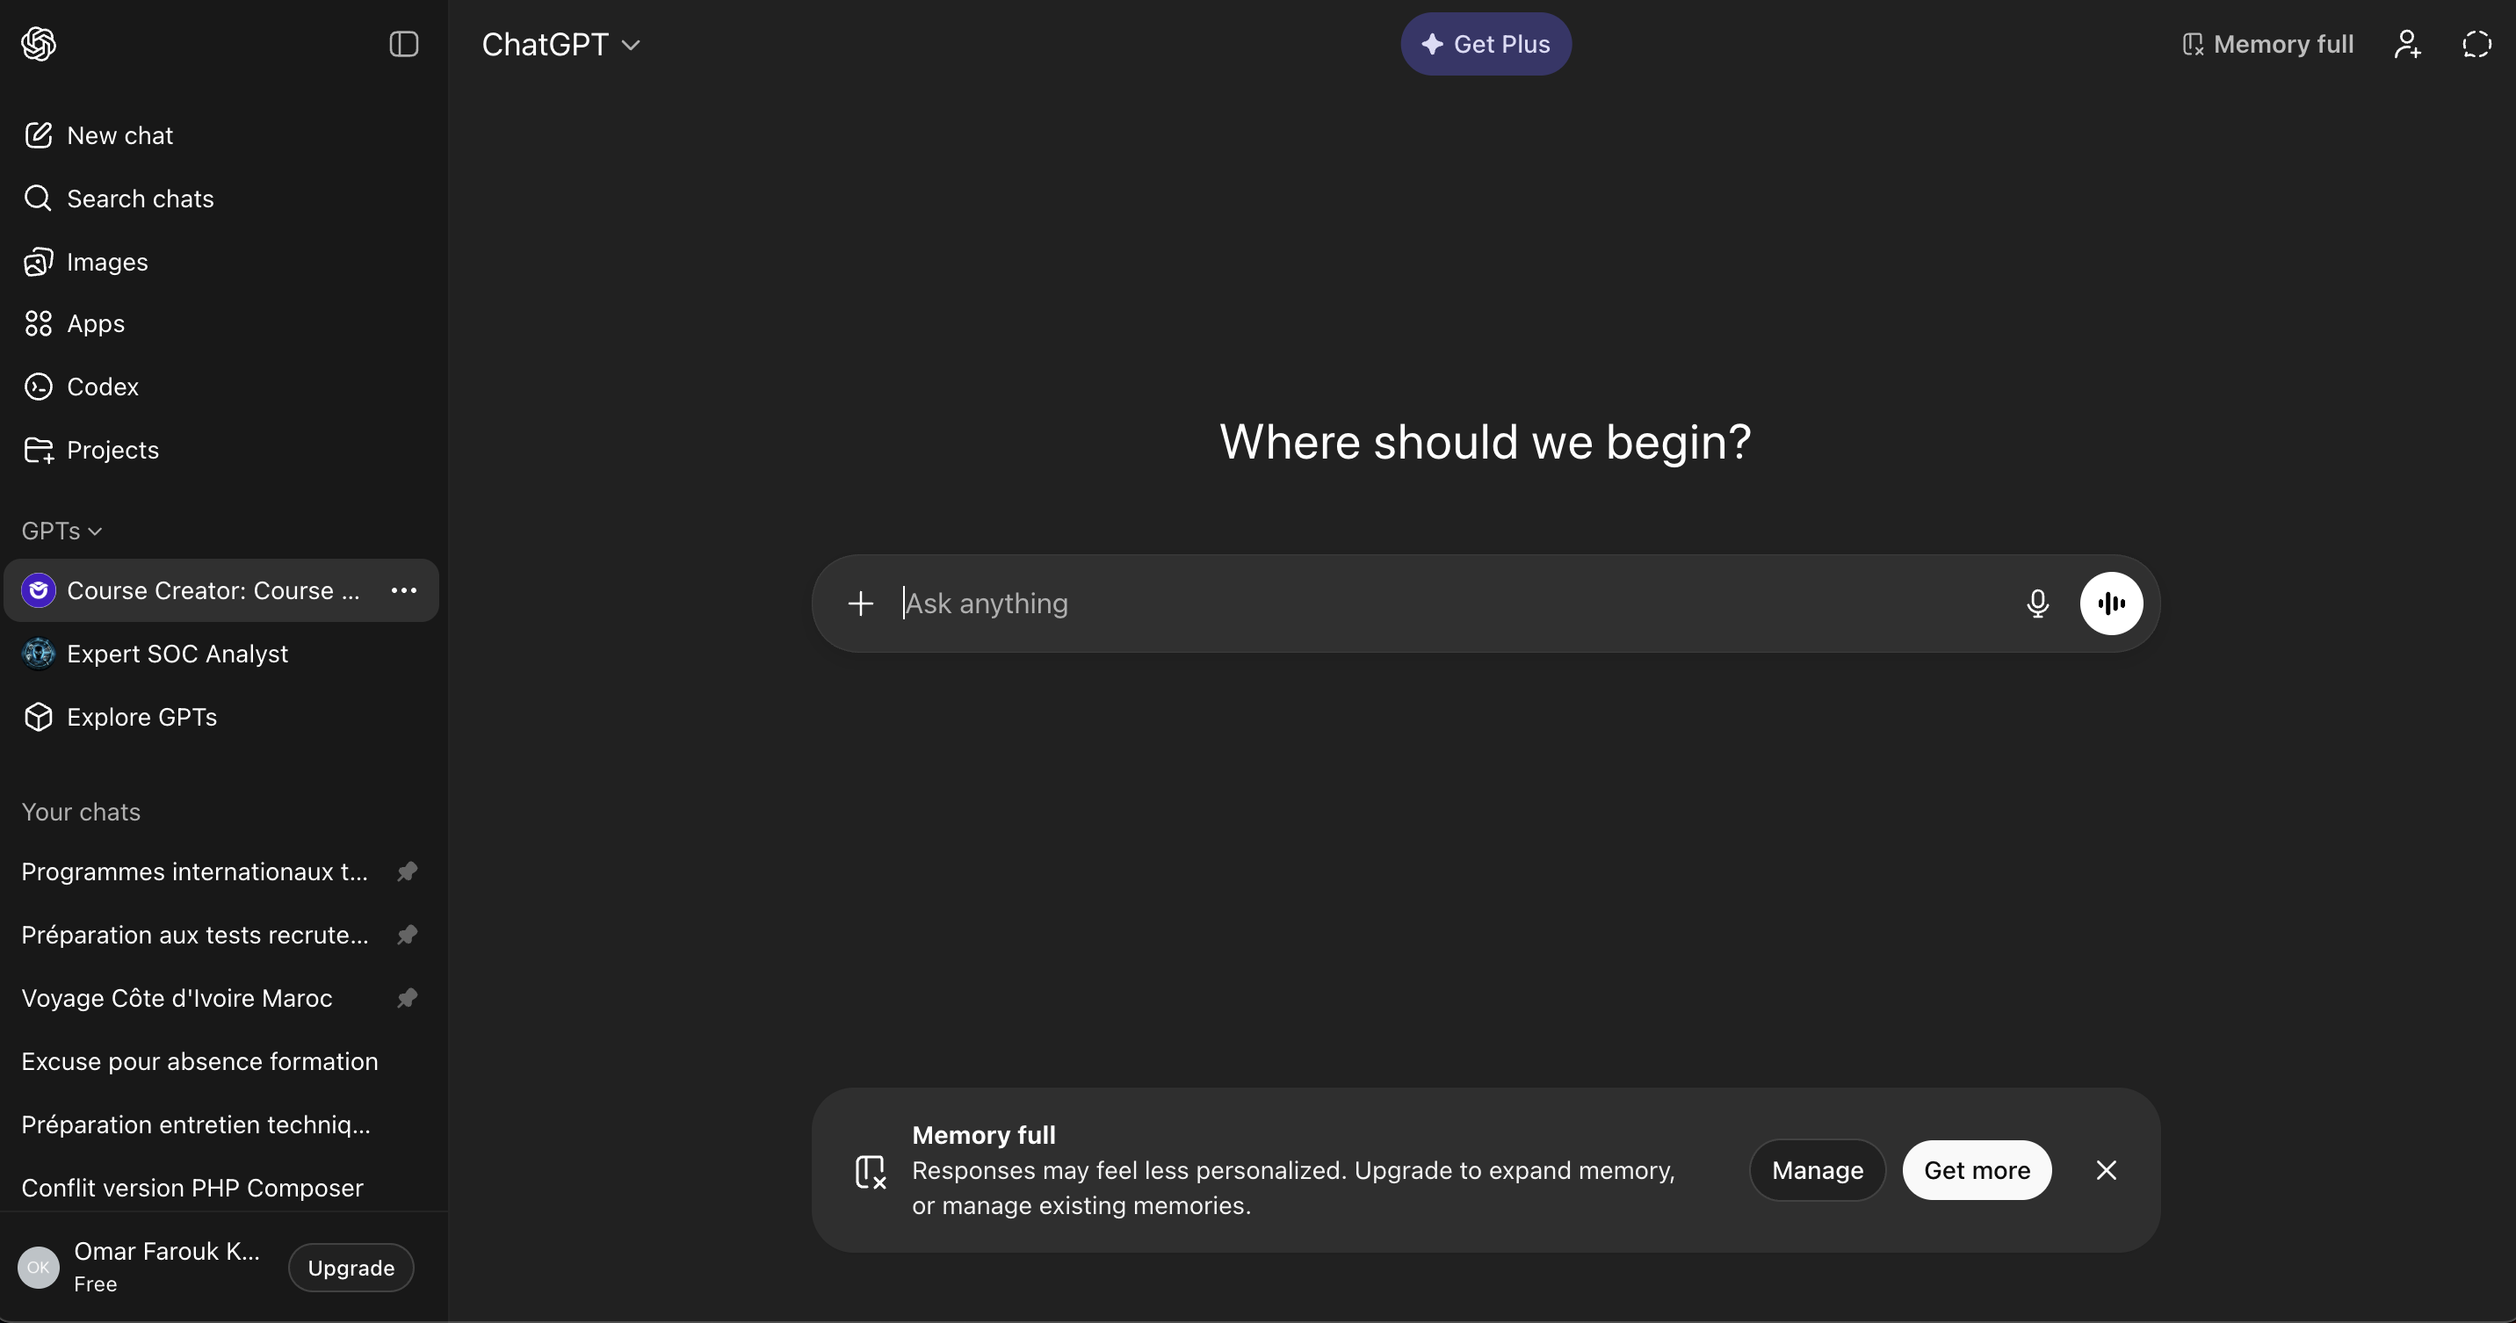The width and height of the screenshot is (2516, 1323).
Task: Dismiss the Memory full banner
Action: (x=2106, y=1170)
